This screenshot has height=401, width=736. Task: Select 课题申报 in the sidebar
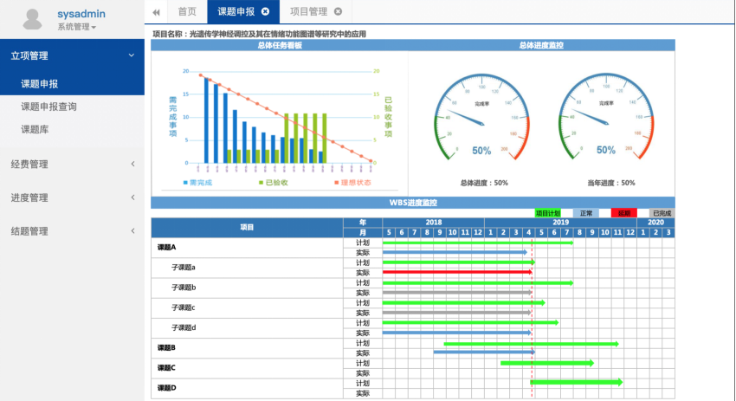coord(40,84)
